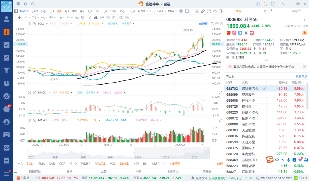Open the notification bell icon at top
This screenshot has width=309, height=181.
(25, 4)
